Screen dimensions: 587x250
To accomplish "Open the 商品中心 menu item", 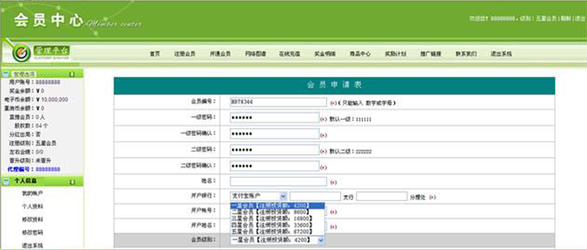I will 360,54.
